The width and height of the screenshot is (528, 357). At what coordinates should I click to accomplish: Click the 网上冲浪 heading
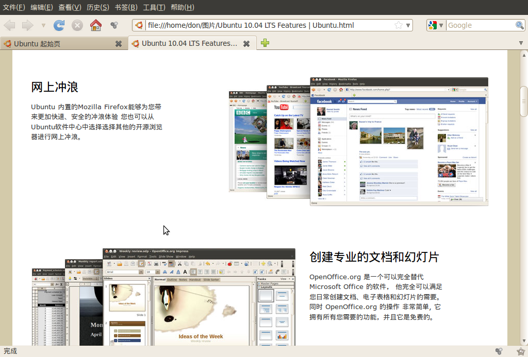click(55, 87)
